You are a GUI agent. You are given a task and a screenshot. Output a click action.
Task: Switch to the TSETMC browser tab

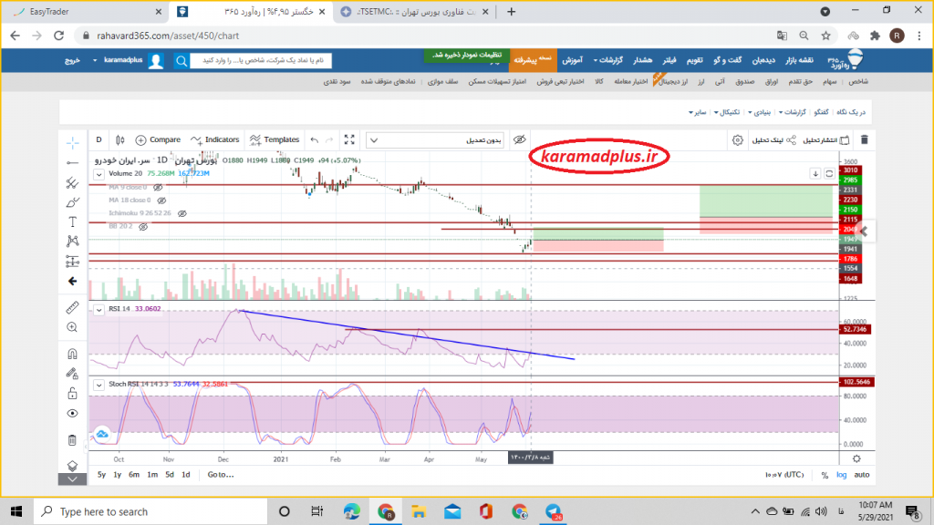click(415, 12)
